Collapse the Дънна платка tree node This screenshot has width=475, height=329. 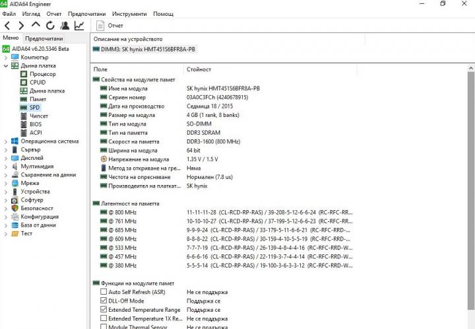pyautogui.click(x=6, y=65)
